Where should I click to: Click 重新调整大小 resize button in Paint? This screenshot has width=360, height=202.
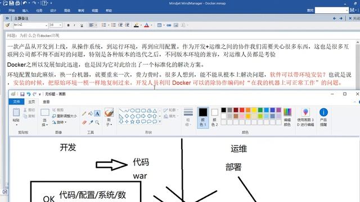coord(64,116)
